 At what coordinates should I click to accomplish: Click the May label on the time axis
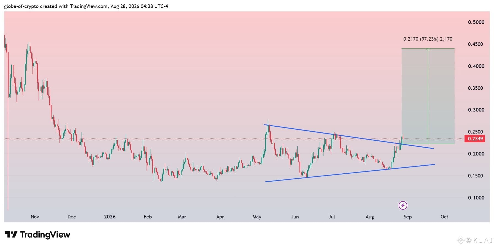pyautogui.click(x=257, y=217)
